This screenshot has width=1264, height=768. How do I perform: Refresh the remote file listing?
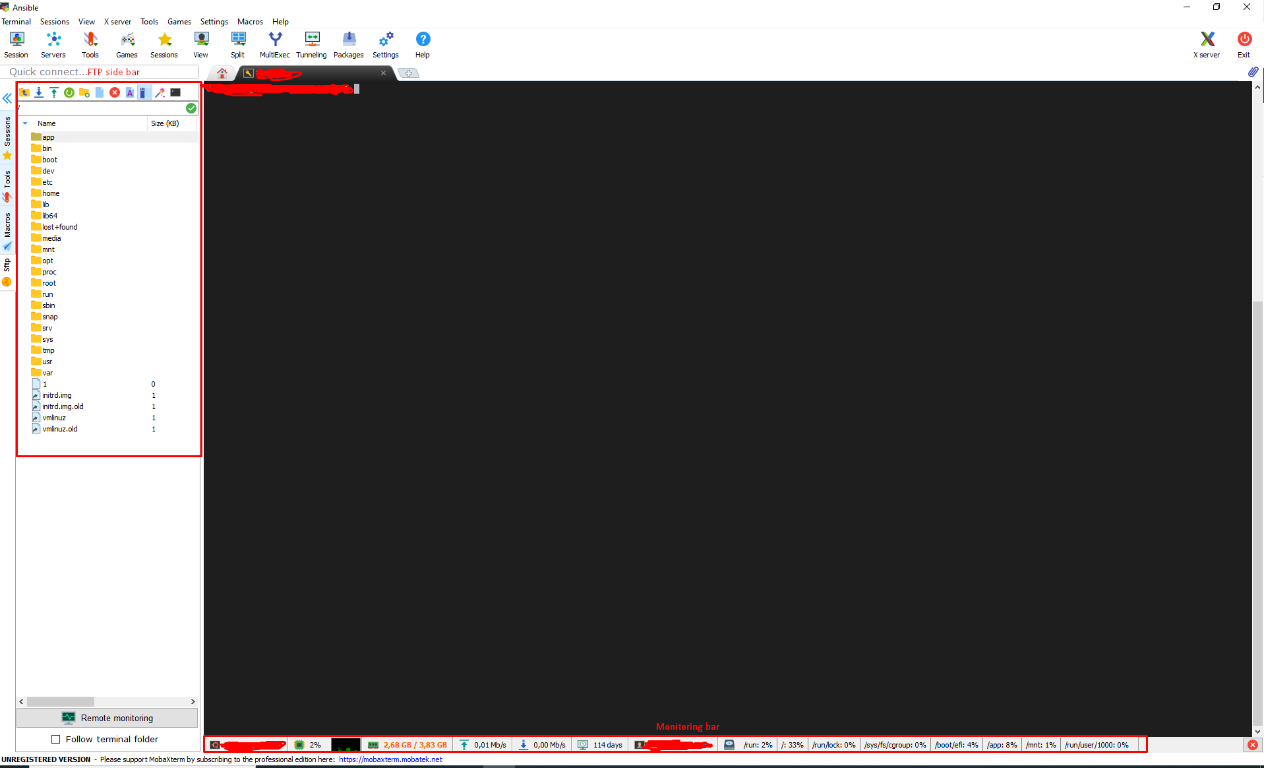point(69,92)
